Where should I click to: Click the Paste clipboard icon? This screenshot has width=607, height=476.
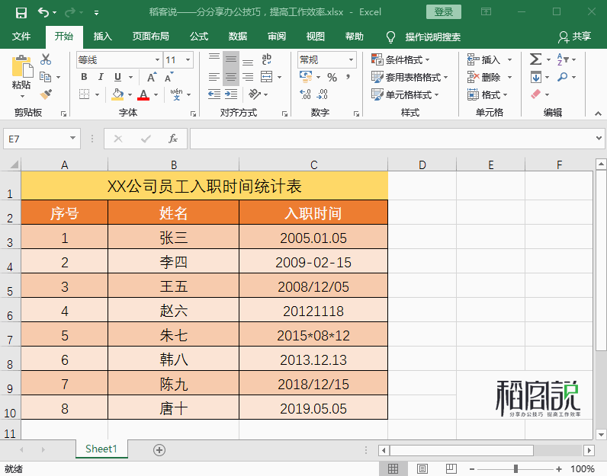tap(22, 66)
